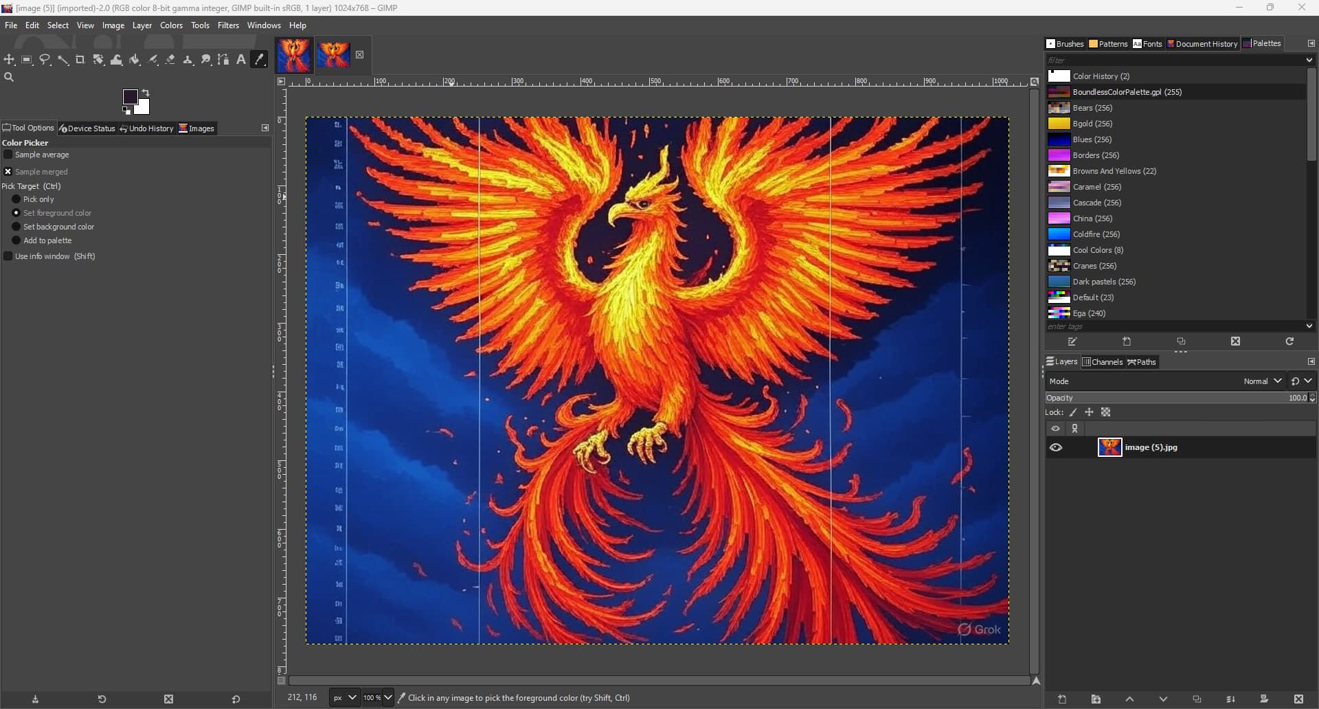Select the Text tool
This screenshot has width=1319, height=709.
click(x=241, y=60)
